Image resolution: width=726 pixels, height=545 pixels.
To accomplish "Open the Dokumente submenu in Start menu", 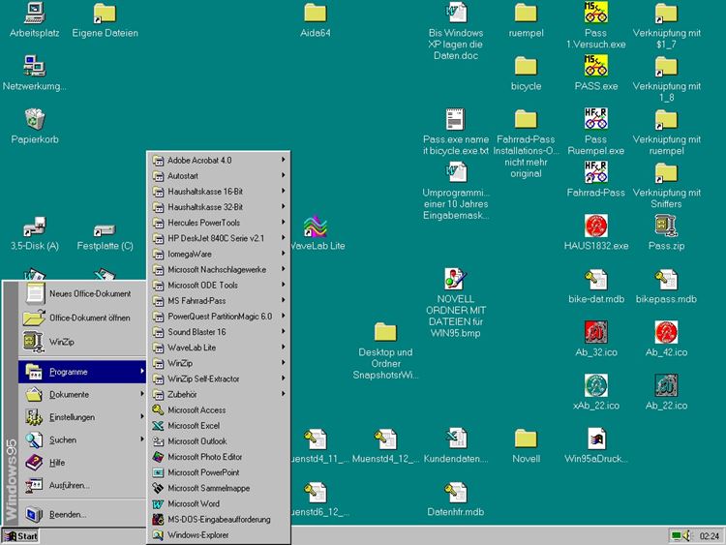I will point(82,395).
